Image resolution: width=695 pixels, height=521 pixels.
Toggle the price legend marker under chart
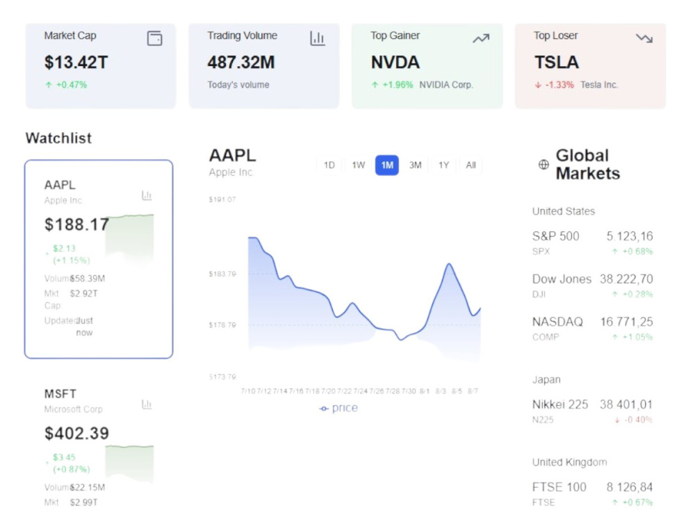coord(324,408)
